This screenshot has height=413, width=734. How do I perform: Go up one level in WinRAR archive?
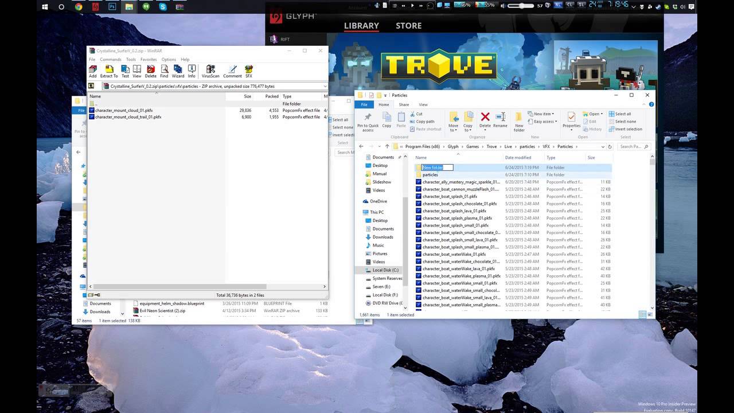click(91, 86)
